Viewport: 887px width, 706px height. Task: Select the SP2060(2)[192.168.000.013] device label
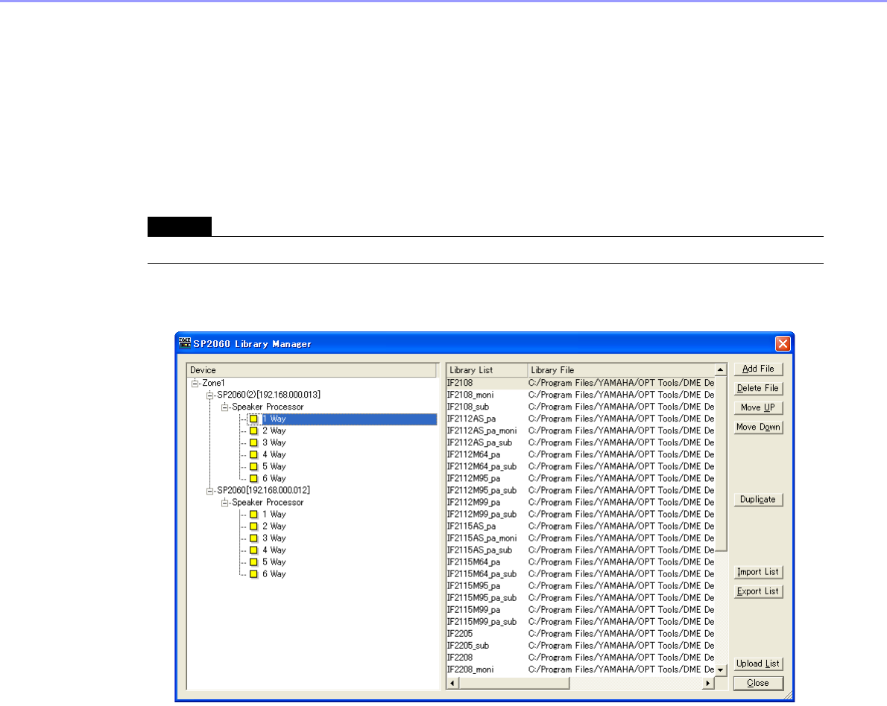point(268,395)
